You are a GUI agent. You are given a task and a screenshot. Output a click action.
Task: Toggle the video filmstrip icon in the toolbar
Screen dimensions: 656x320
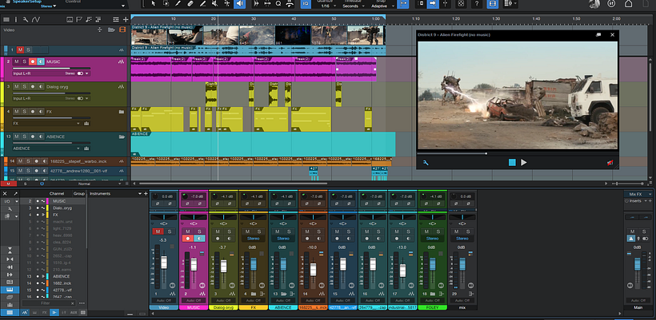493,4
